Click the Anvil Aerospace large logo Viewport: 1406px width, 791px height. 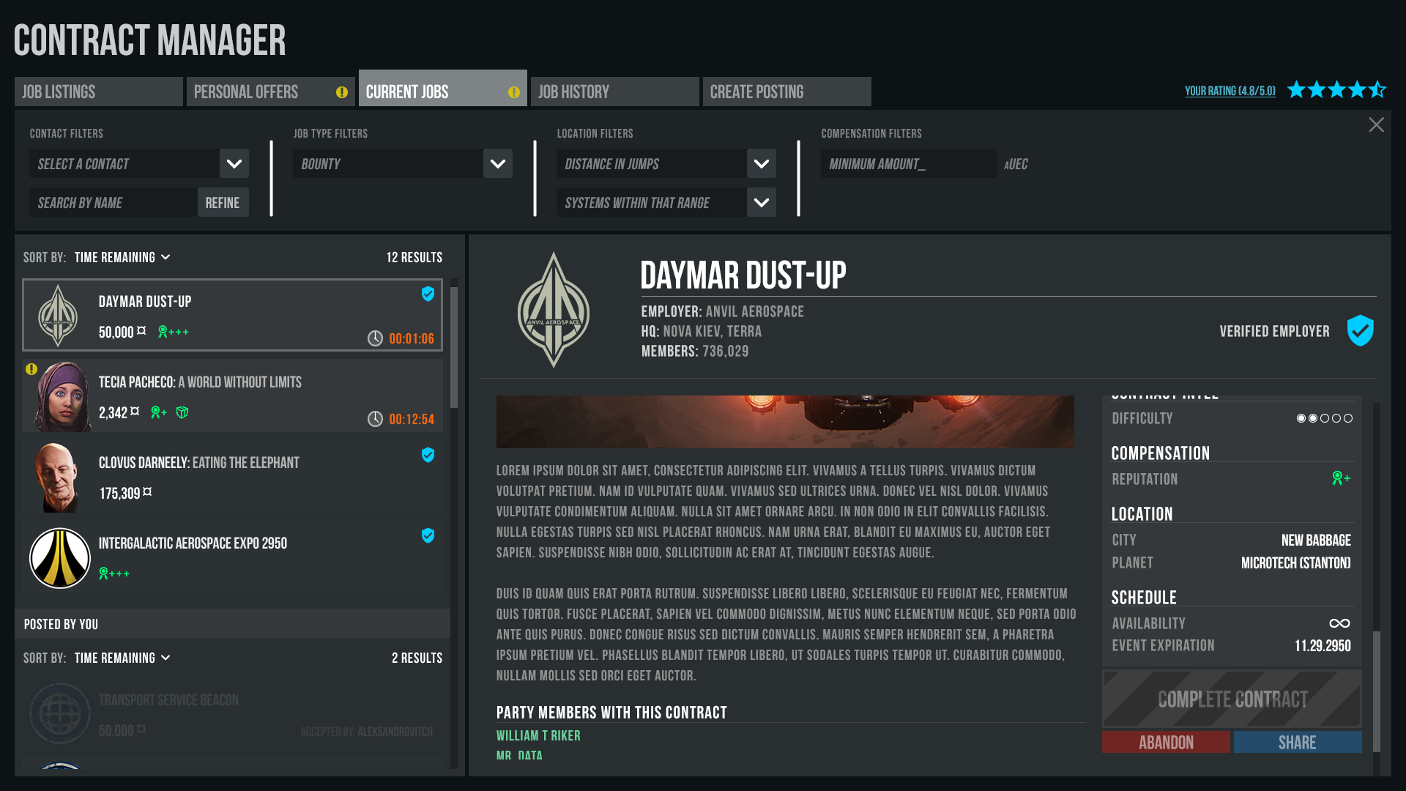[x=554, y=311]
